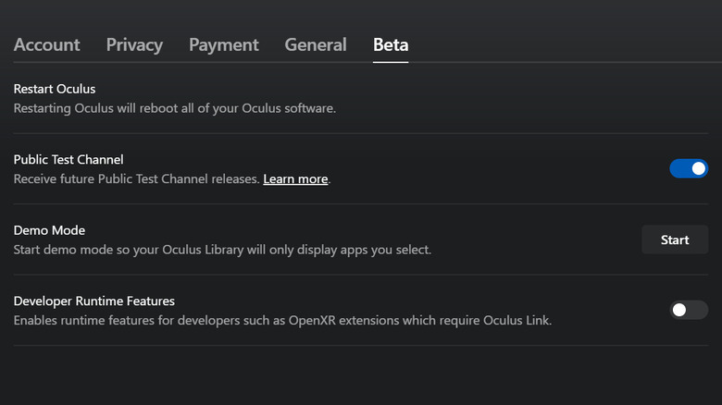This screenshot has height=405, width=722.
Task: Open the Privacy tab
Action: tap(134, 44)
